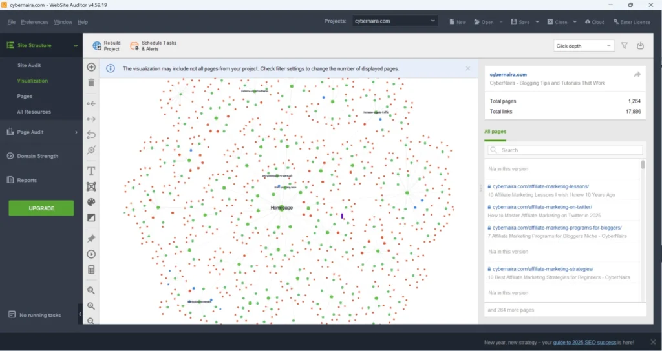Open All Resources in sidebar
The height and width of the screenshot is (351, 662).
pyautogui.click(x=34, y=112)
